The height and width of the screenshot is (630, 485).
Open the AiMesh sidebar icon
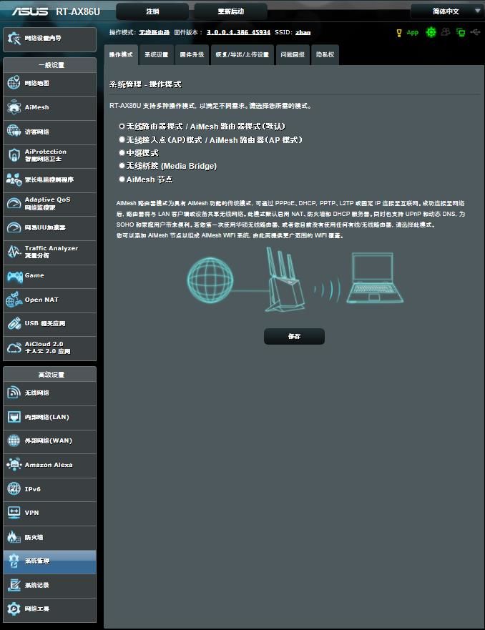click(14, 107)
